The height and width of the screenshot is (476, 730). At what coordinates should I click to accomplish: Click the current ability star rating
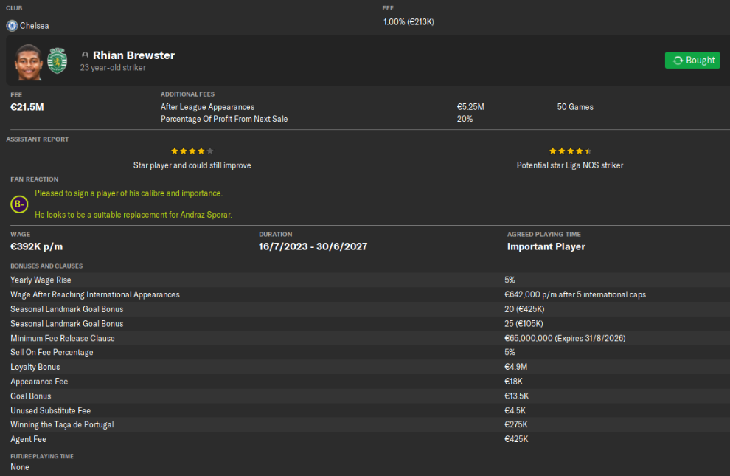pos(192,151)
